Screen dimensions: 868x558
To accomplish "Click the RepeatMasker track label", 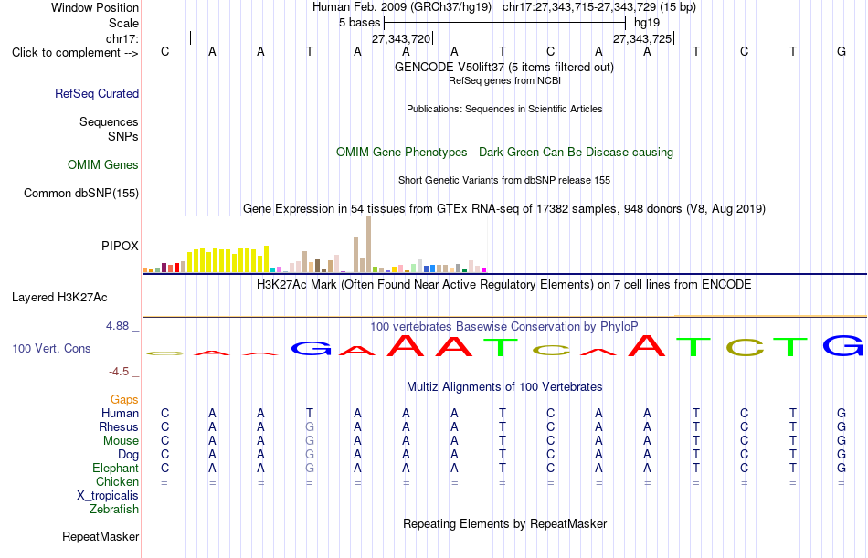I will 101,536.
